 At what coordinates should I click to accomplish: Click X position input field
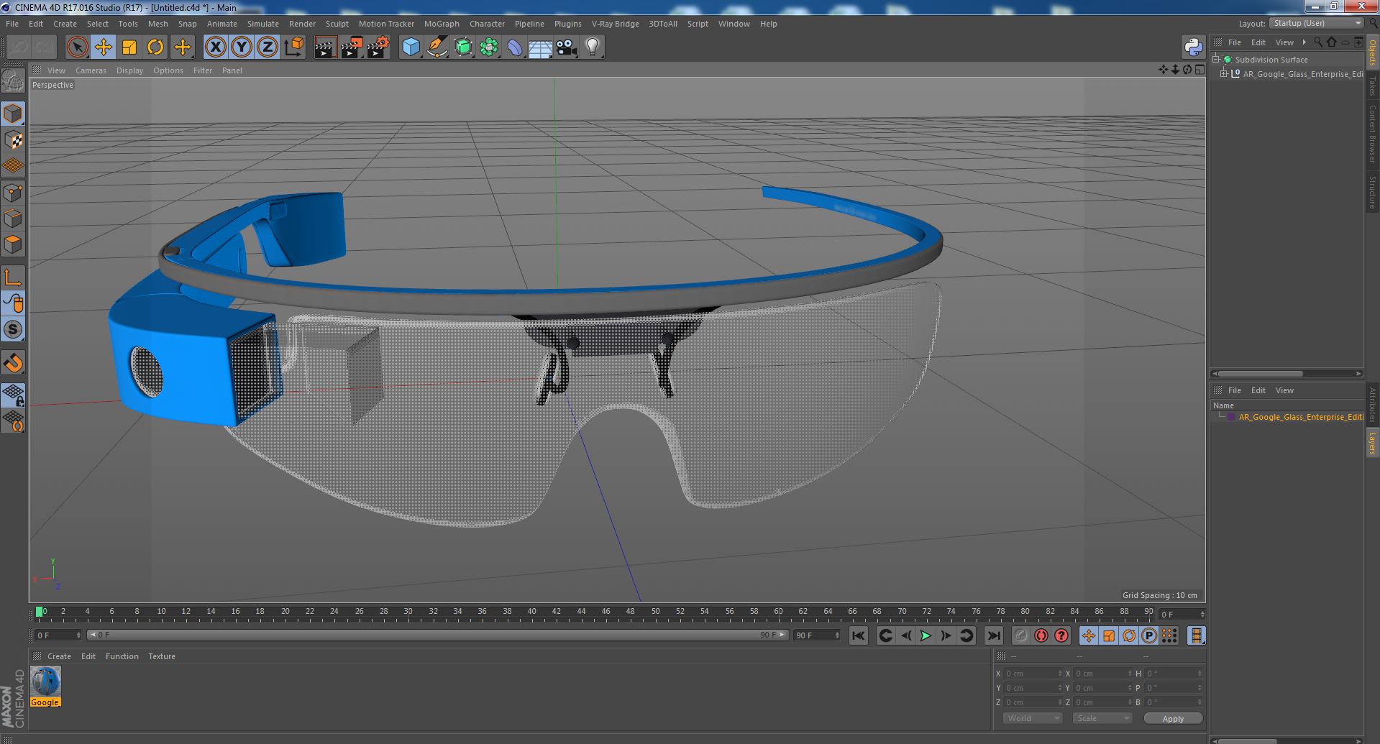coord(1033,674)
